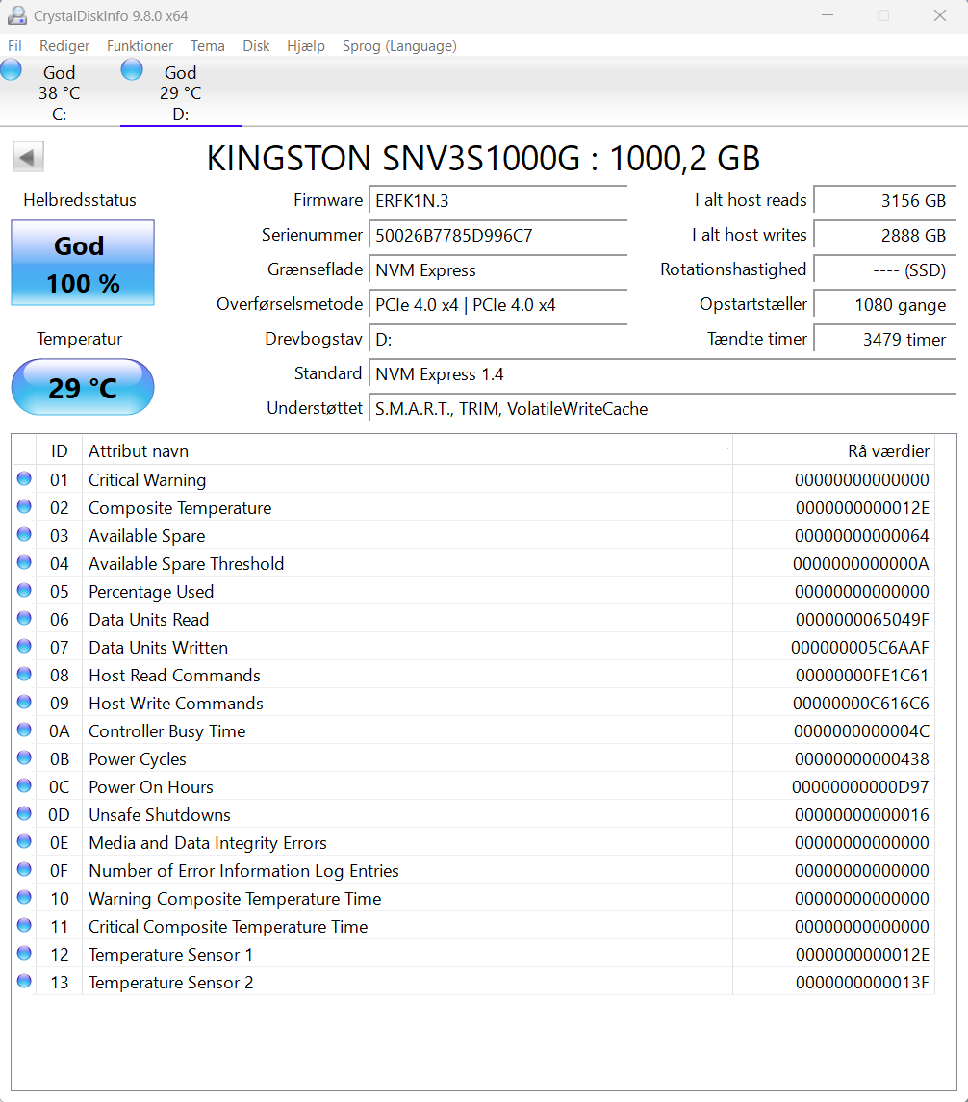Click the CrystalDiskInfo app icon in title bar
The width and height of the screenshot is (968, 1102).
pyautogui.click(x=17, y=15)
